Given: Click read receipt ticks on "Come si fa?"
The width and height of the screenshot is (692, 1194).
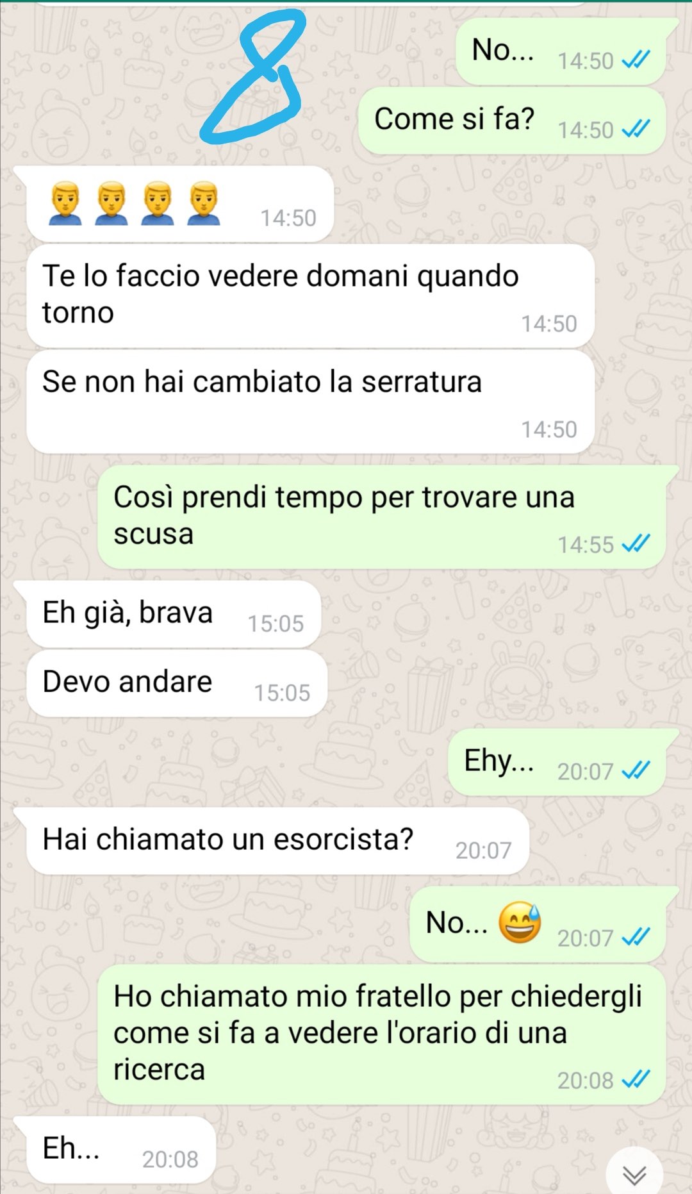Looking at the screenshot, I should [636, 129].
